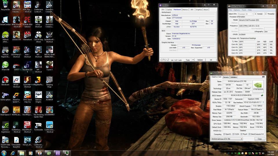Toggle the OpenCL checkbox in GPU-Z

[x=224, y=134]
